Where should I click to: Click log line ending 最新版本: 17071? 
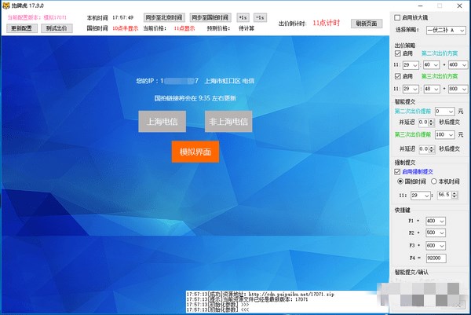[x=247, y=299]
